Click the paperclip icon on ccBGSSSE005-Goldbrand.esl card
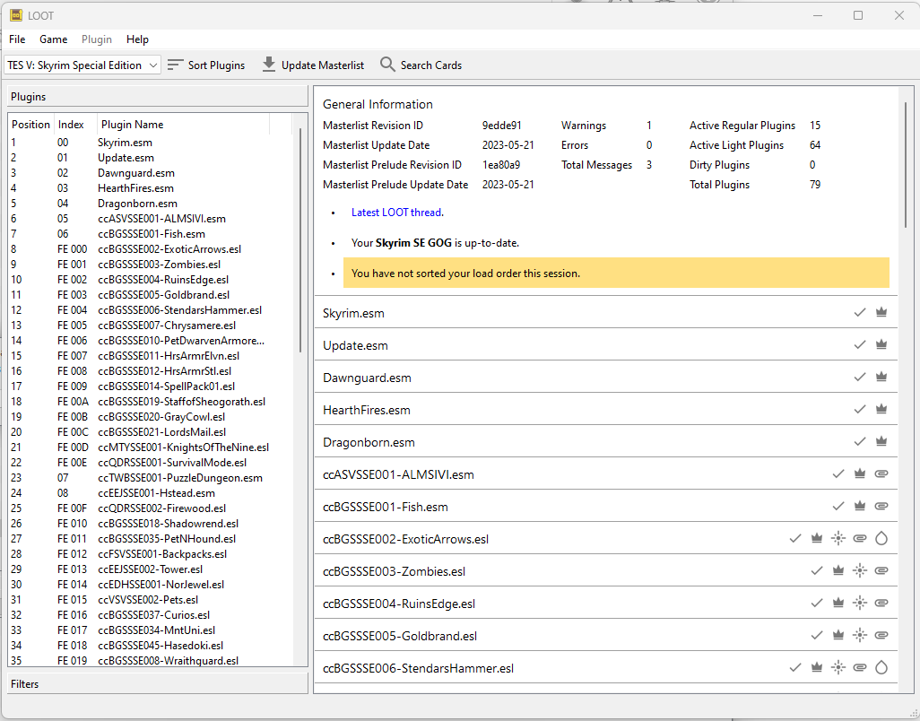920x721 pixels. [x=881, y=635]
